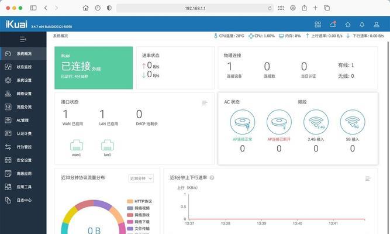Toggle the 网络视频 legend swatch
Image resolution: width=390 pixels, height=234 pixels.
[130, 208]
